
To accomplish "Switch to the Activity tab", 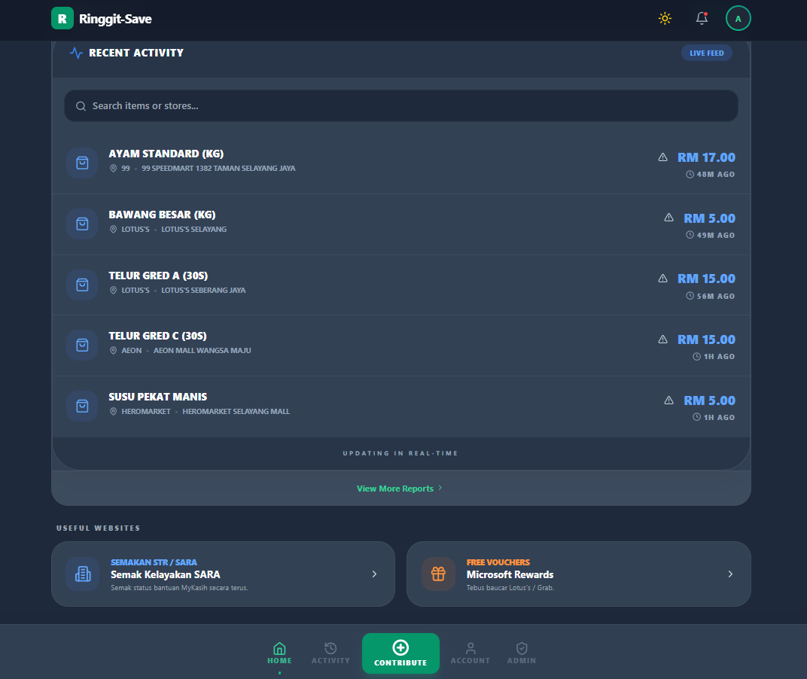I will (330, 652).
